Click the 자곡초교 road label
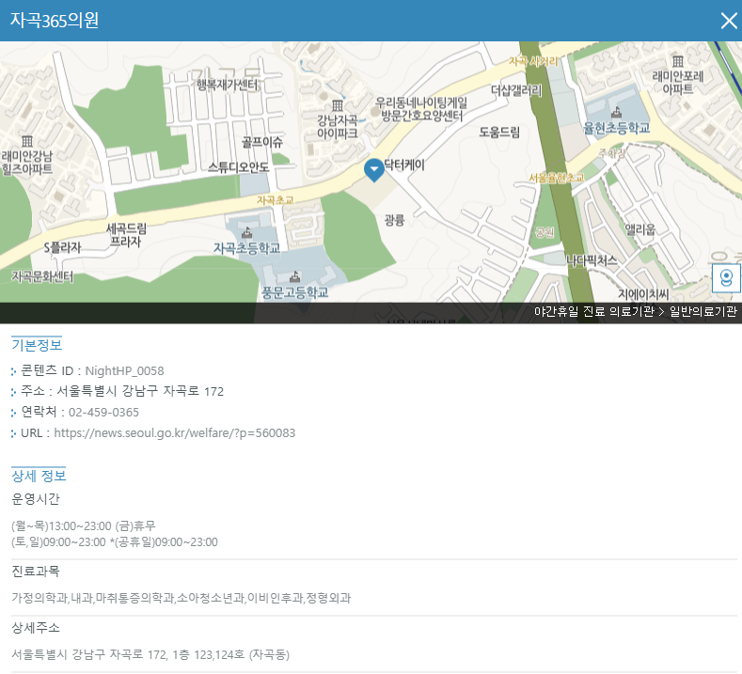742x674 pixels. (x=275, y=200)
